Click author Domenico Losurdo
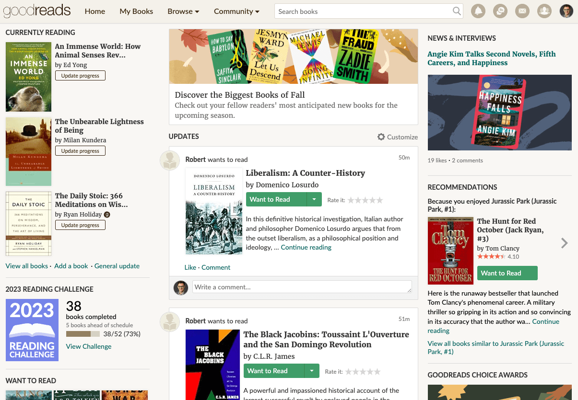Viewport: 578px width, 400px height. (x=287, y=185)
